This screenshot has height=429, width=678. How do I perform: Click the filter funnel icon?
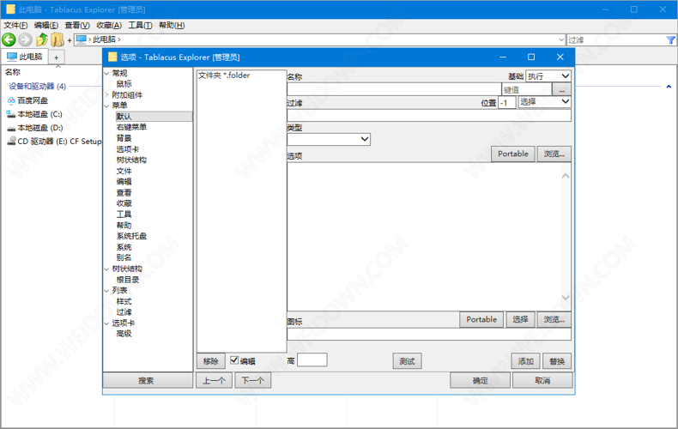(670, 39)
